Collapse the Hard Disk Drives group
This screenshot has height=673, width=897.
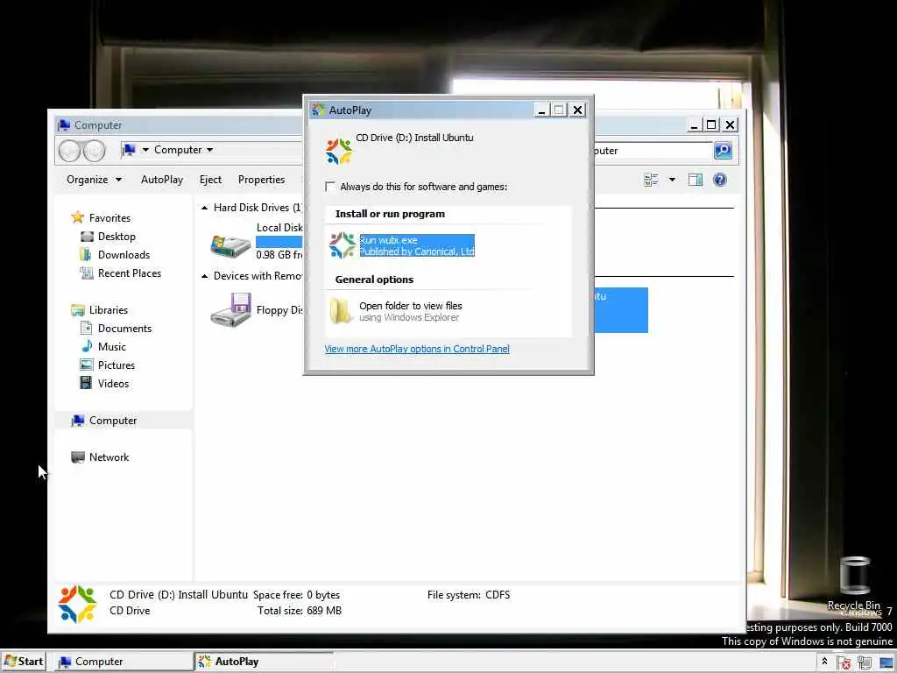tap(204, 208)
